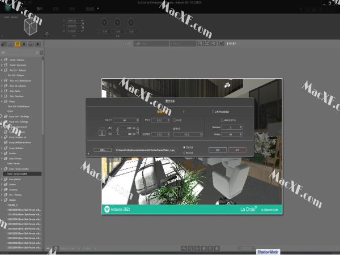Click the last list icon in left panel toolbar
Viewport: 340px width, 255px height.
38,44
